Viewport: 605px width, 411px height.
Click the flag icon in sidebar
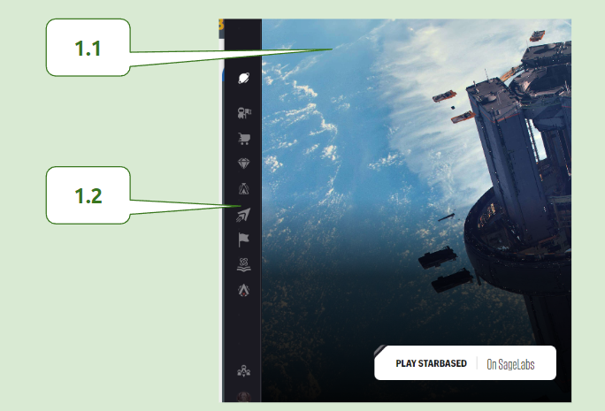(x=244, y=240)
